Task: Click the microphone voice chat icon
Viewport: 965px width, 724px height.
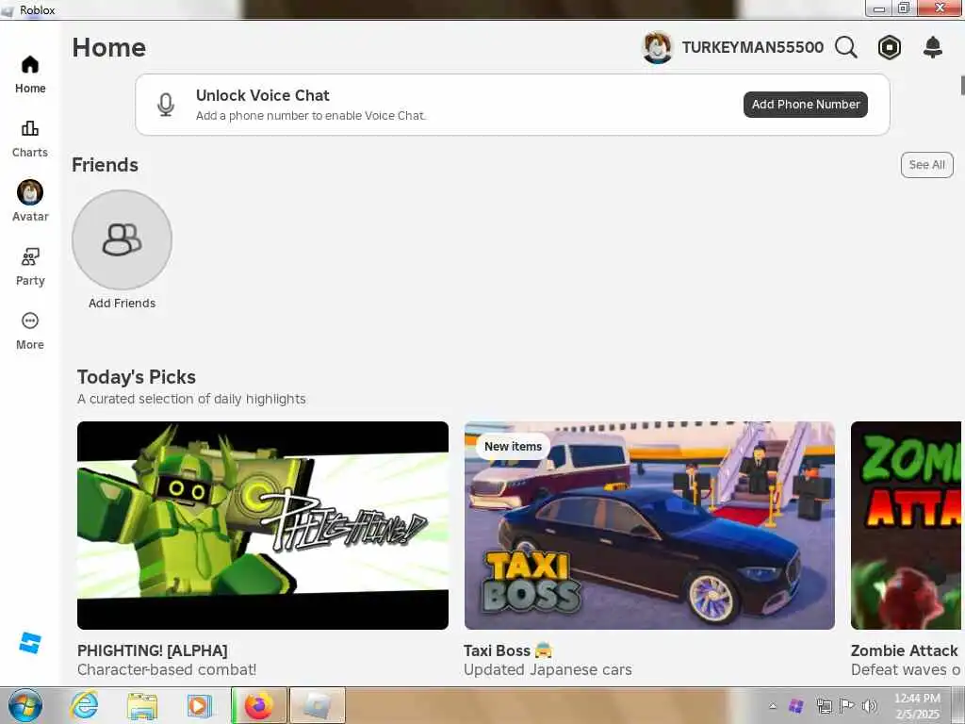Action: pyautogui.click(x=166, y=105)
